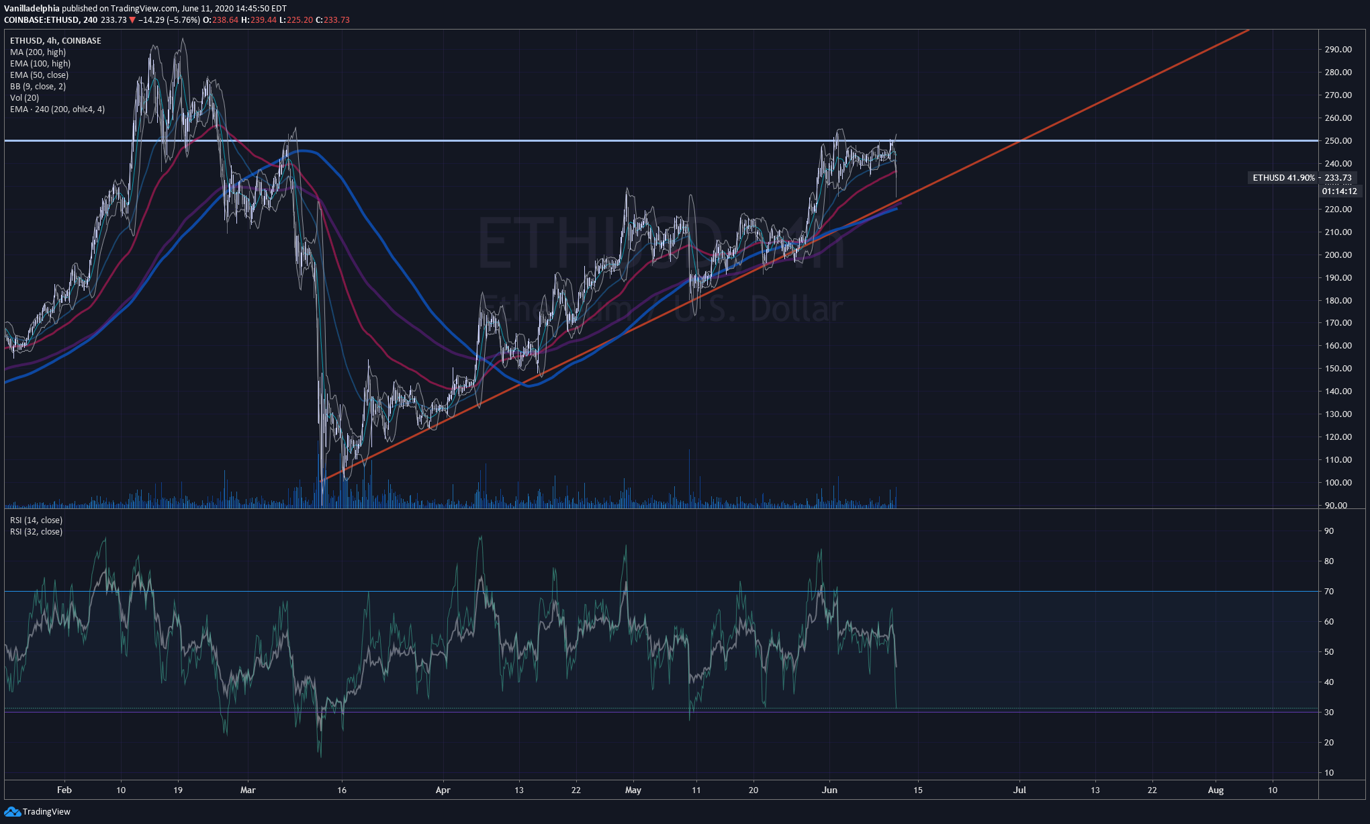Click the COINBASE:ETHUSD, 240 symbol header text
The height and width of the screenshot is (824, 1370).
[x=51, y=20]
